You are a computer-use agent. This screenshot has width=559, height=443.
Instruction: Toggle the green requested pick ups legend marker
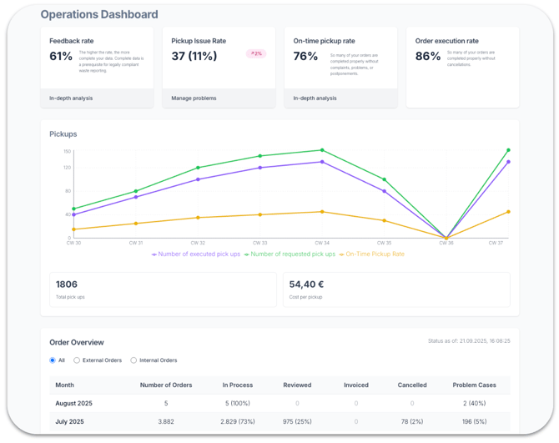[x=247, y=254]
